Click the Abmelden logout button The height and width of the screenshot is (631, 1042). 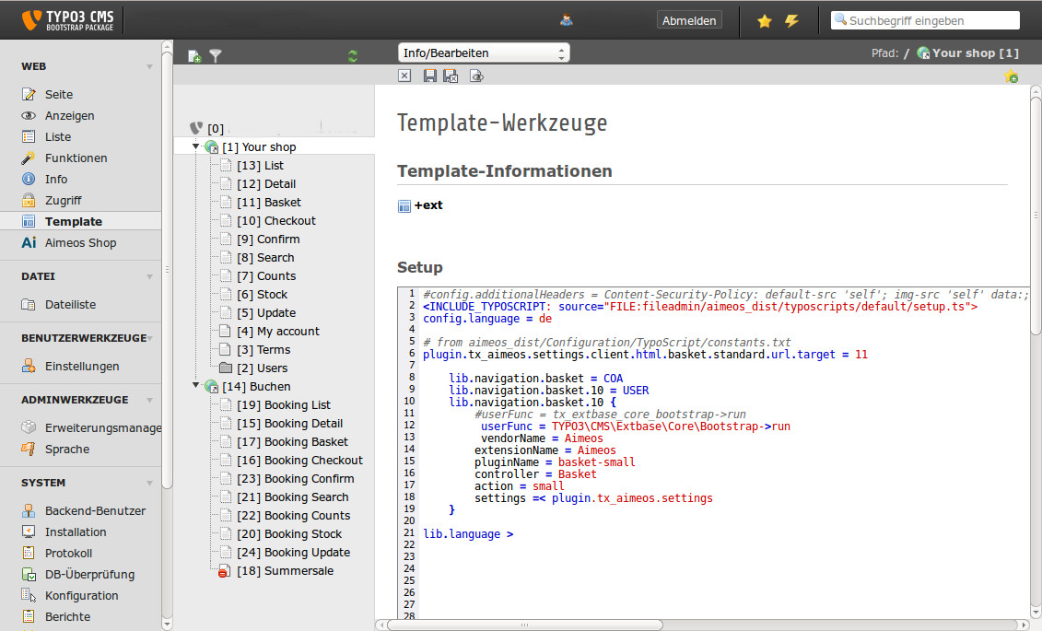[689, 20]
